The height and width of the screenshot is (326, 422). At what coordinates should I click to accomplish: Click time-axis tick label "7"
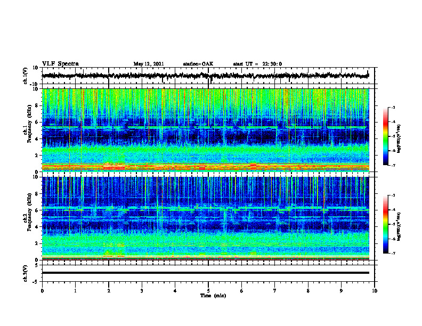coord(275,291)
